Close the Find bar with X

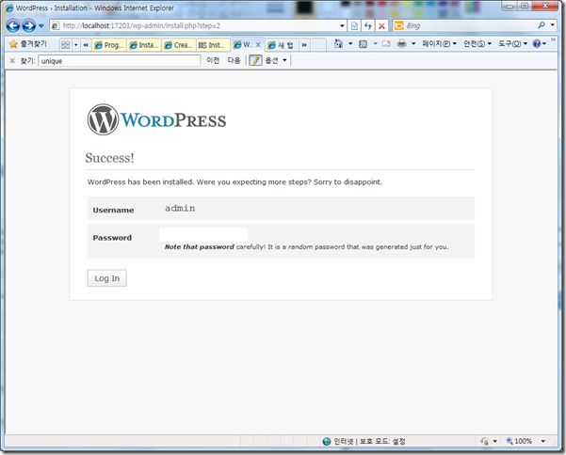[x=12, y=61]
